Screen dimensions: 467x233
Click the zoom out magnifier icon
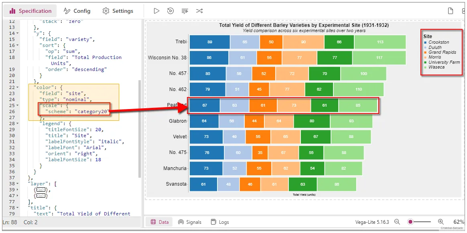coord(397,222)
